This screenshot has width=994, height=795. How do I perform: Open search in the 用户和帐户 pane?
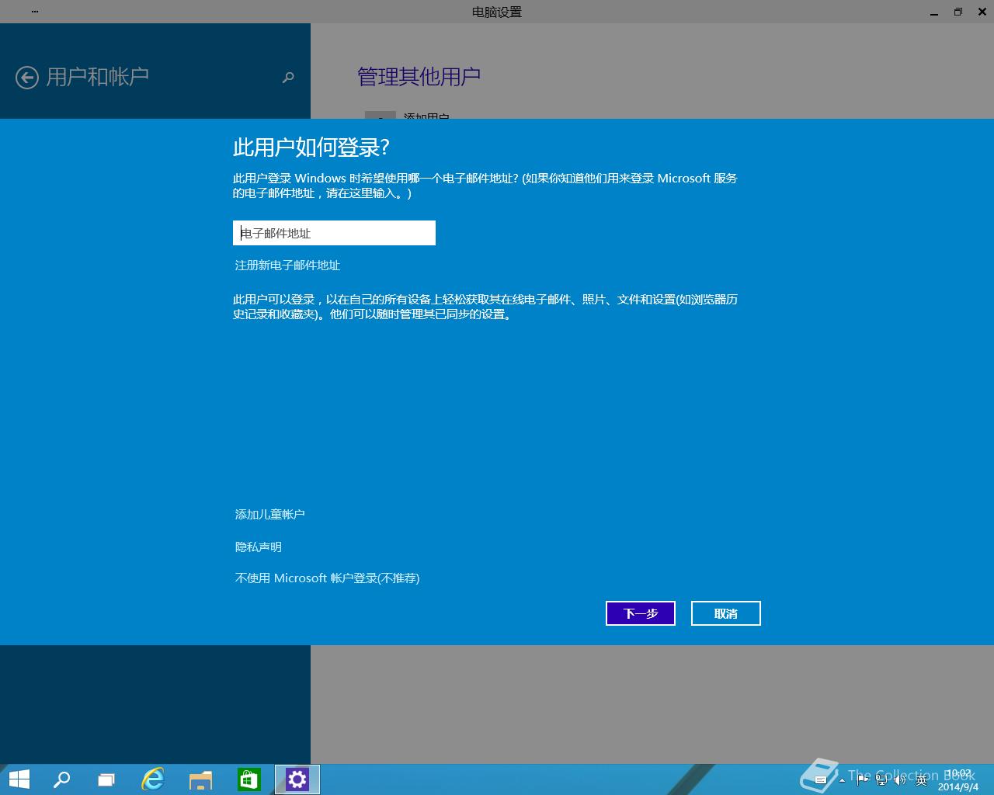[x=288, y=77]
